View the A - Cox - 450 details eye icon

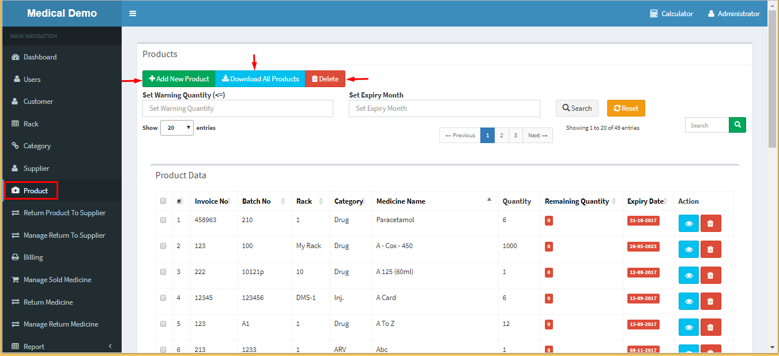(688, 249)
